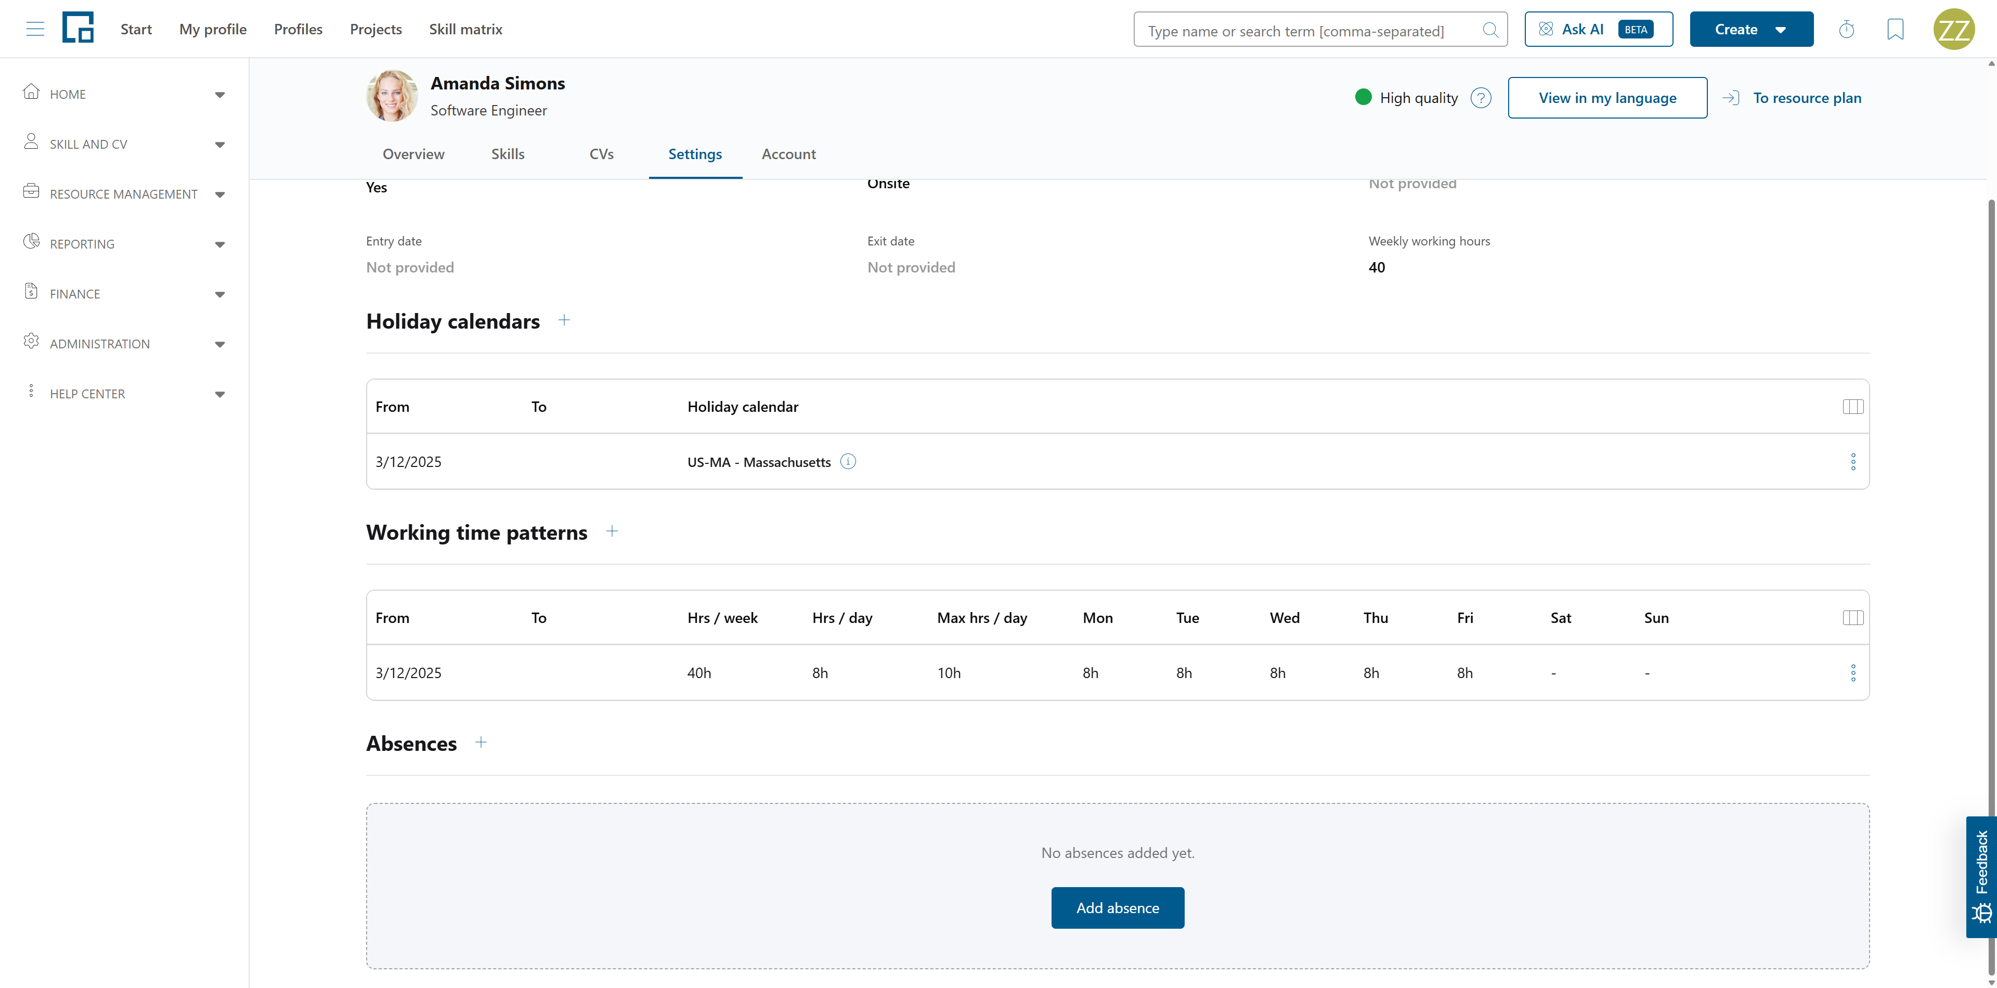Viewport: 1997px width, 988px height.
Task: Go to Profiles in the top menu
Action: click(299, 30)
